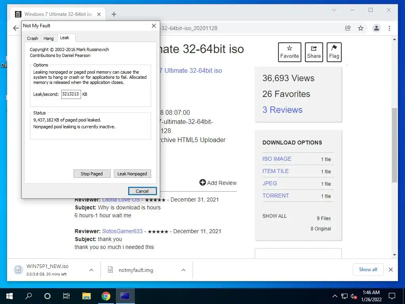The width and height of the screenshot is (405, 304).
Task: Open the Chrome profile icon
Action: pyautogui.click(x=377, y=28)
